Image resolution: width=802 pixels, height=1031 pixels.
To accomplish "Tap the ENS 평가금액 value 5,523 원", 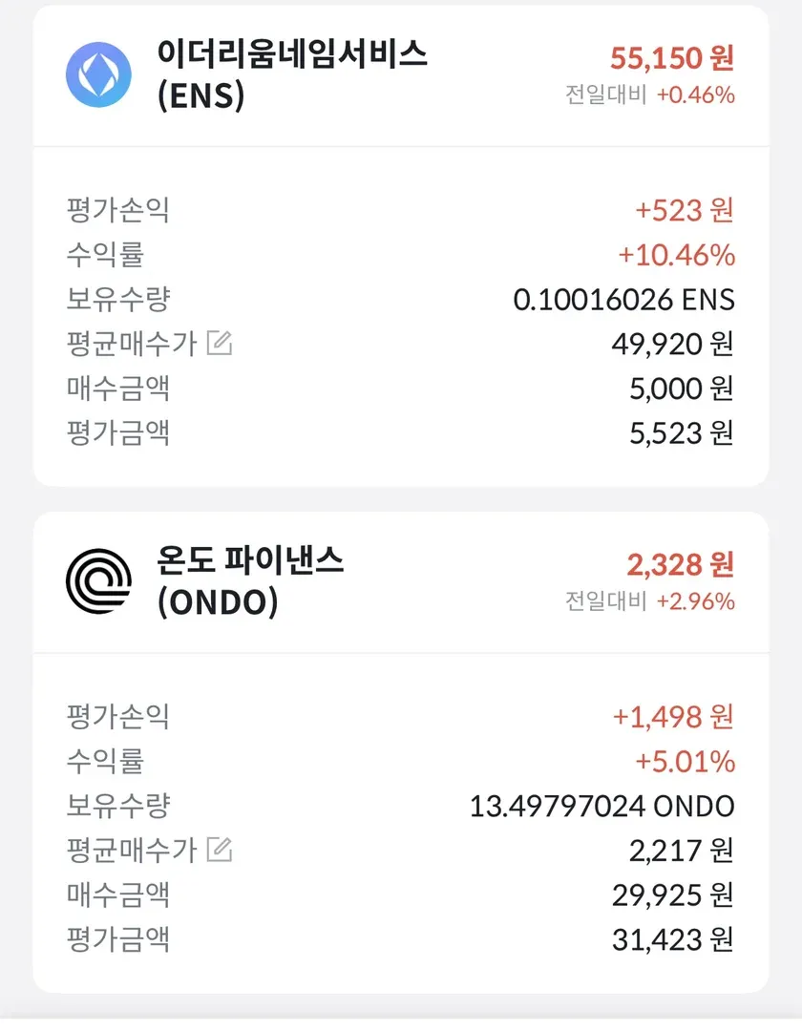I will 680,433.
